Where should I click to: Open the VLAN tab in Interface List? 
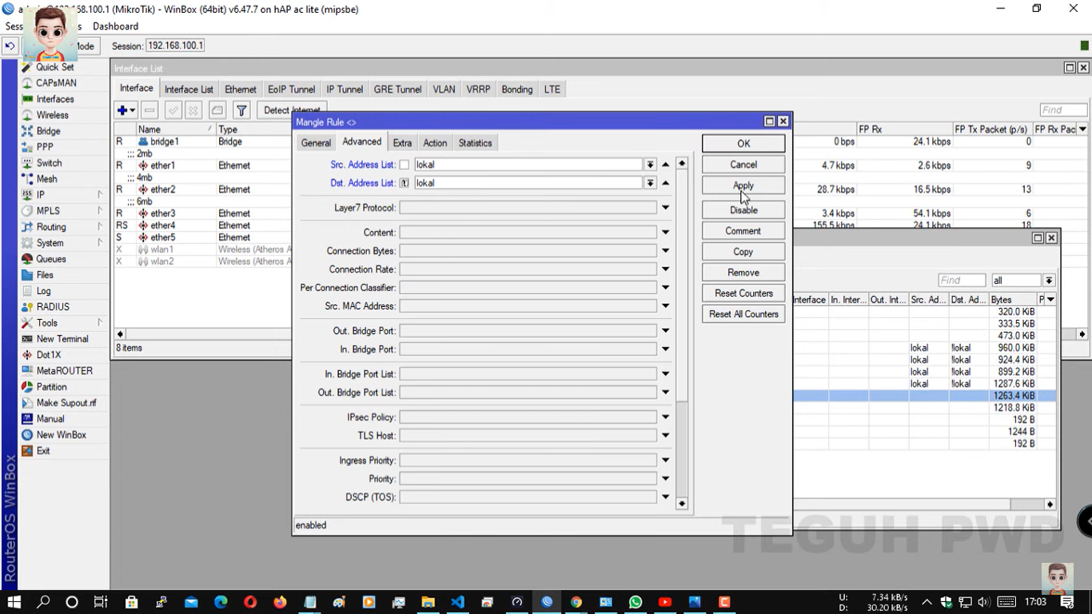[x=444, y=90]
